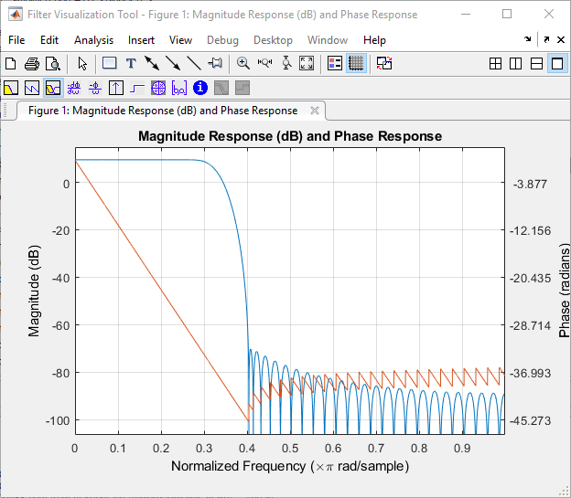Select the Figure 1 Magnitude Response tab

tap(163, 111)
